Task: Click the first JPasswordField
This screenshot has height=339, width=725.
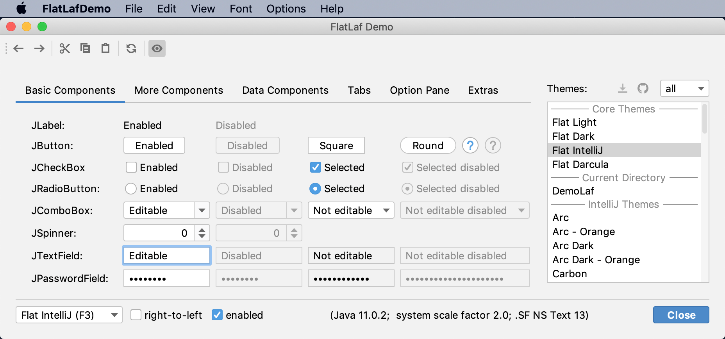Action: pyautogui.click(x=167, y=278)
